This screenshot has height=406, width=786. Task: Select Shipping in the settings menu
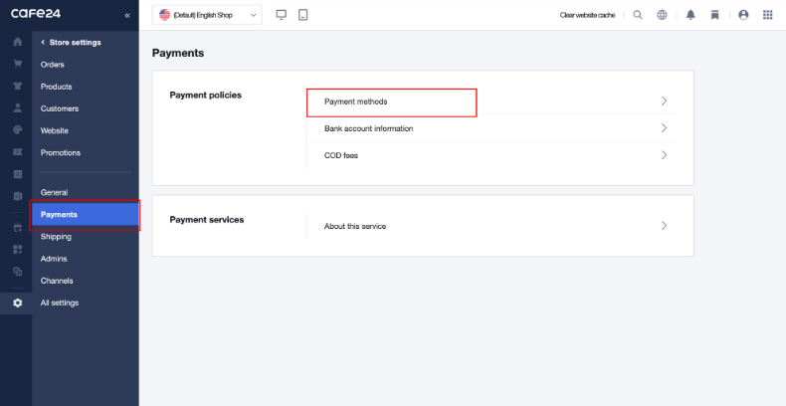tap(57, 237)
